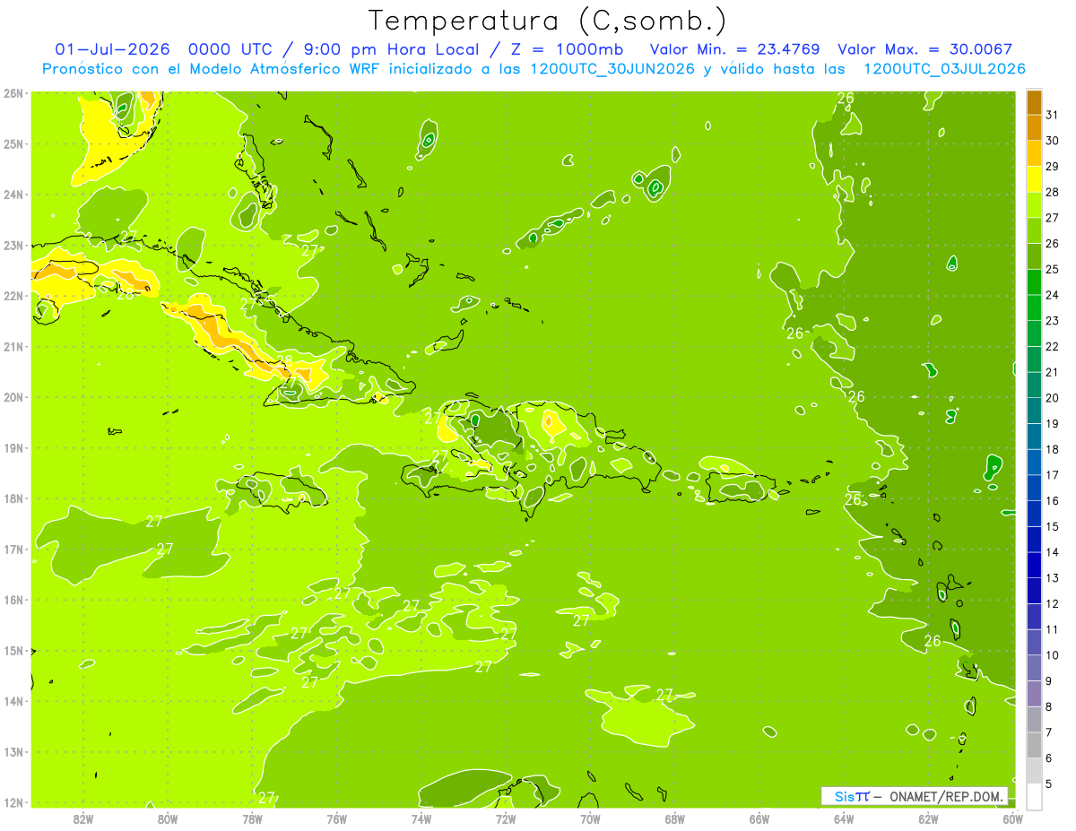The width and height of the screenshot is (1076, 831).
Task: Click the "76W" longitude axis label
Action: [x=336, y=818]
